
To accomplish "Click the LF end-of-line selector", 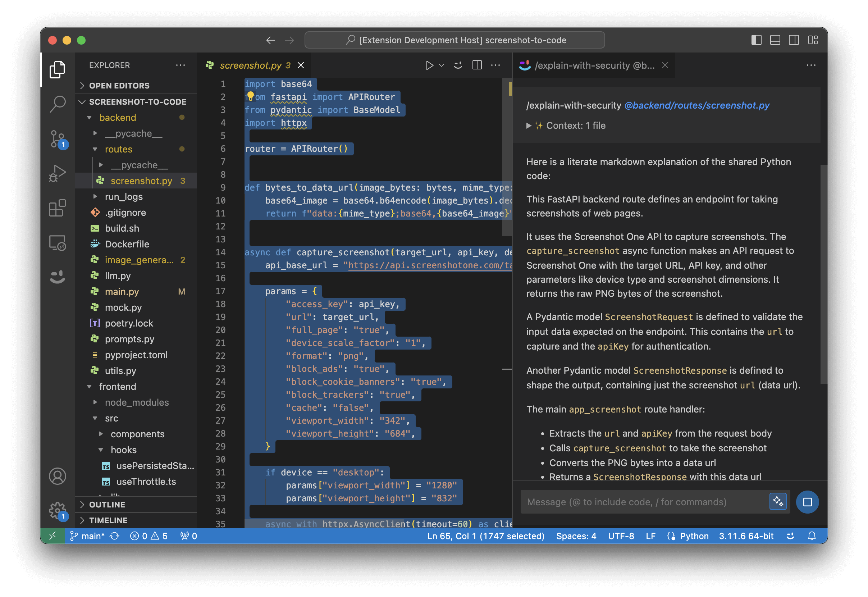I will 650,536.
